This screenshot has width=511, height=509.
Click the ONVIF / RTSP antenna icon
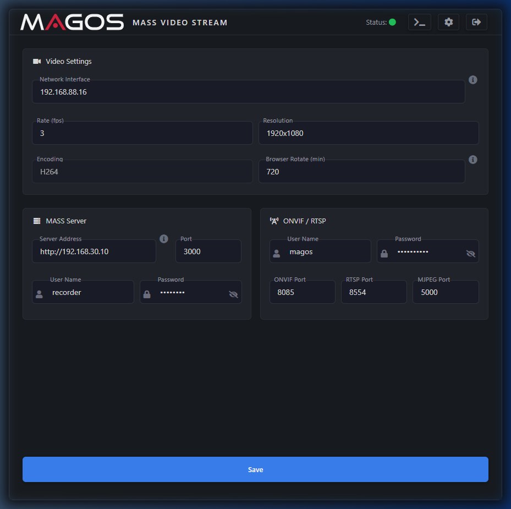[274, 221]
